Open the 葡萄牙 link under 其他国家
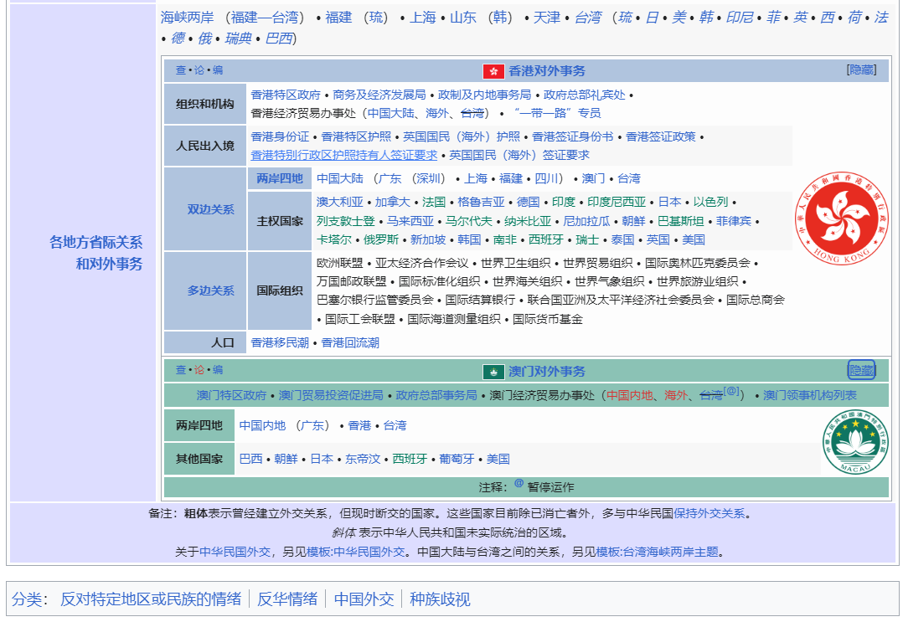The width and height of the screenshot is (903, 622). point(457,459)
